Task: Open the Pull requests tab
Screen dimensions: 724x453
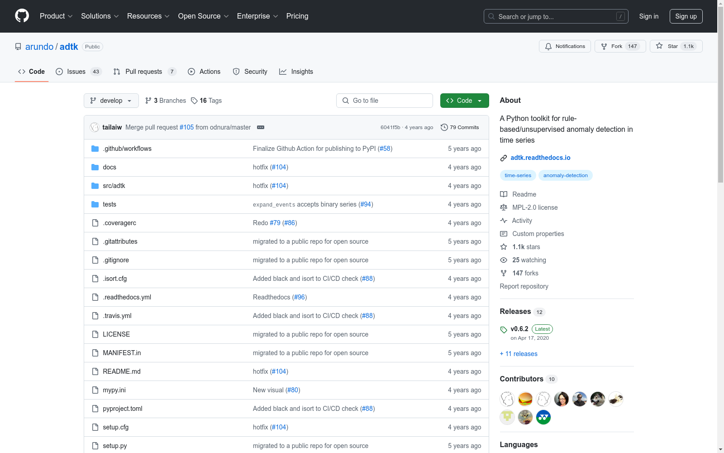Action: tap(145, 72)
